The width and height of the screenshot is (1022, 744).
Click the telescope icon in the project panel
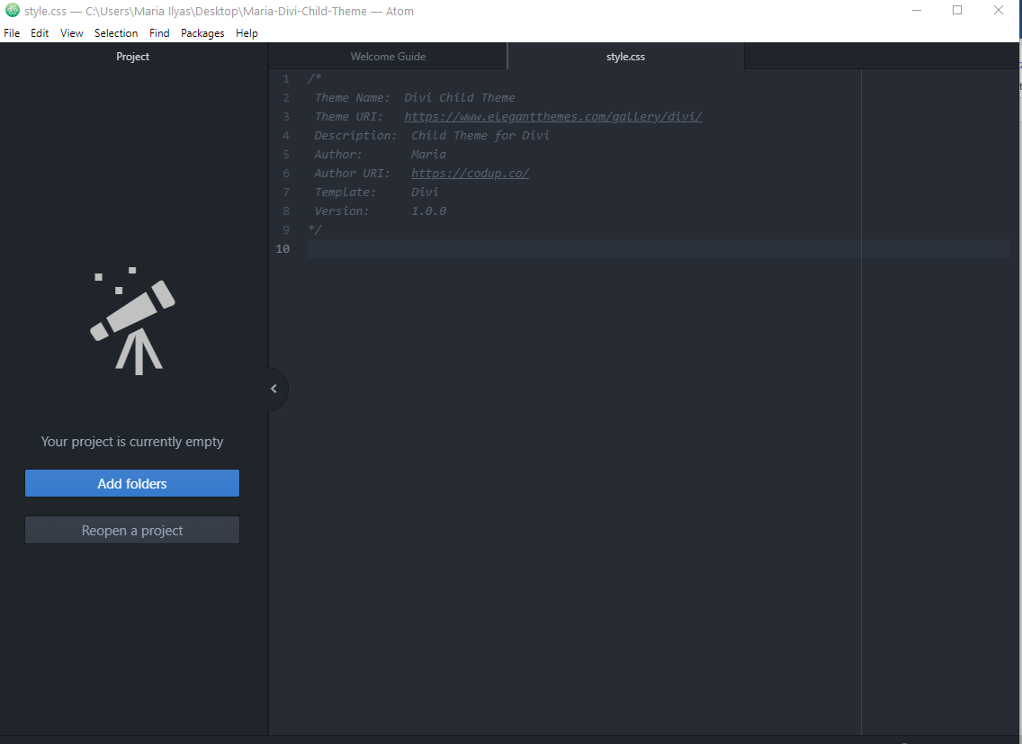(x=133, y=321)
